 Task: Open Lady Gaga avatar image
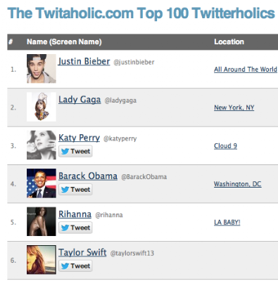pos(42,107)
